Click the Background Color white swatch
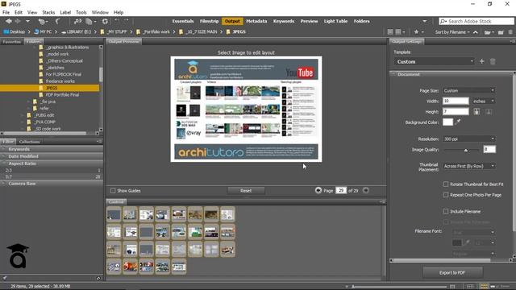Screen dimensions: 516x290 tap(448, 122)
